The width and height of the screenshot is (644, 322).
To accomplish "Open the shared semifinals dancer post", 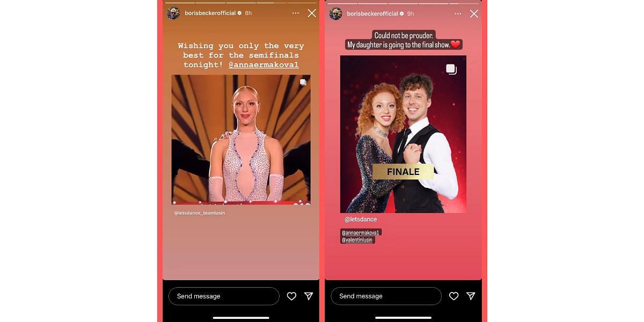I will click(241, 140).
